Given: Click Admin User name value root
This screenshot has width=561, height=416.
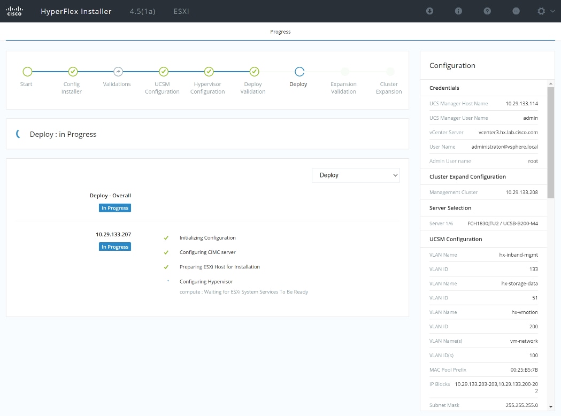Looking at the screenshot, I should (x=533, y=161).
